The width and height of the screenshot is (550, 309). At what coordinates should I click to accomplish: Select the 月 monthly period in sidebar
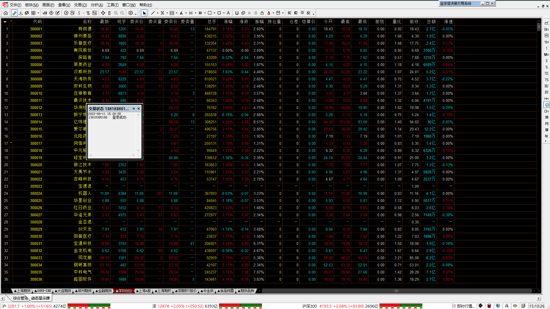coord(547,124)
